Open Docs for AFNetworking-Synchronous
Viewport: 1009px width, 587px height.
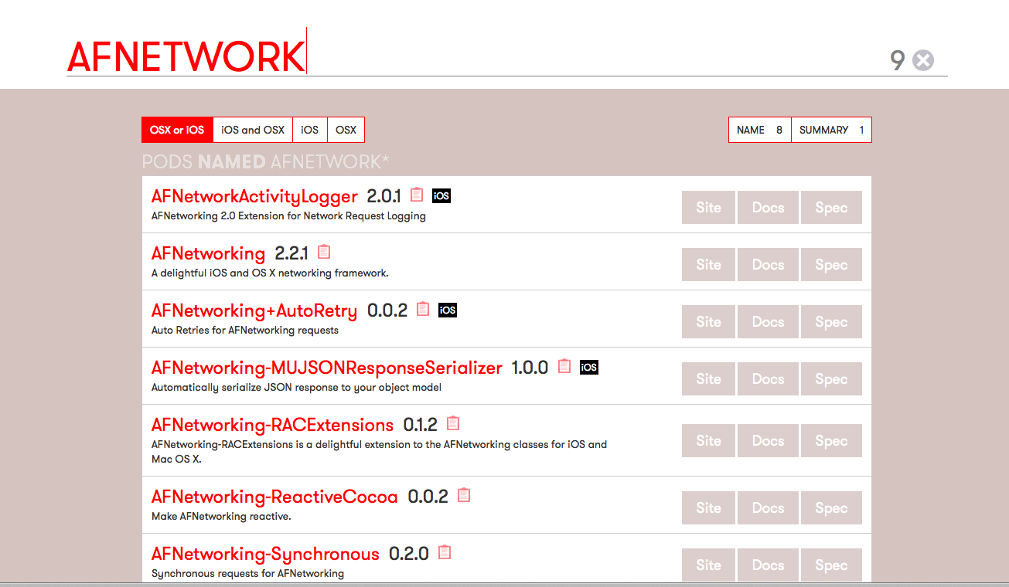click(768, 565)
